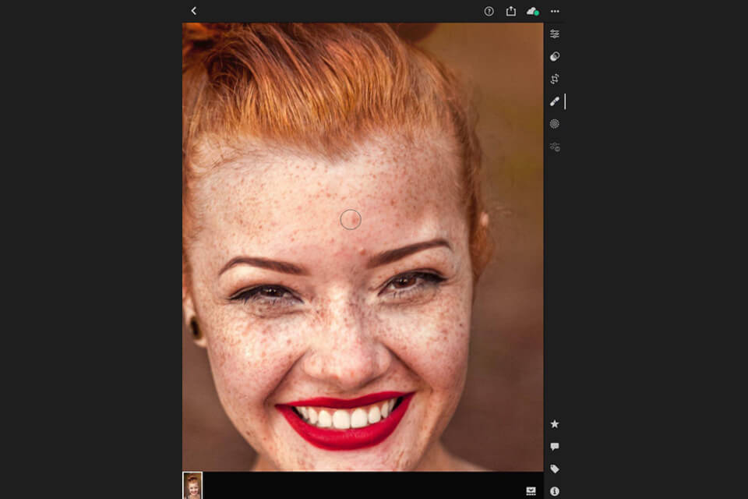Image resolution: width=748 pixels, height=499 pixels.
Task: Toggle the star rating for this photo
Action: [x=555, y=423]
